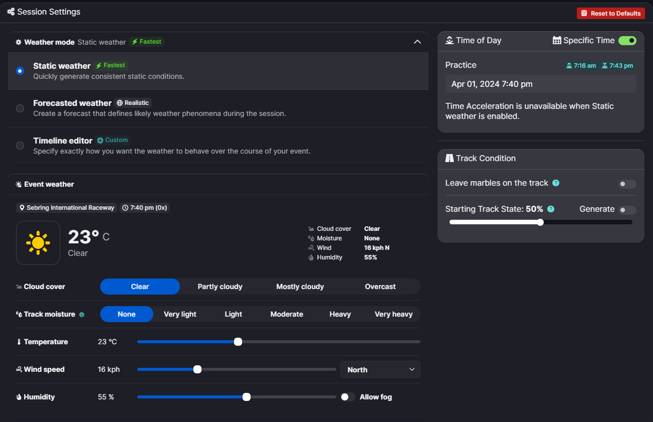This screenshot has width=653, height=422.
Task: Click the Starting Track State slider handle
Action: pyautogui.click(x=540, y=222)
